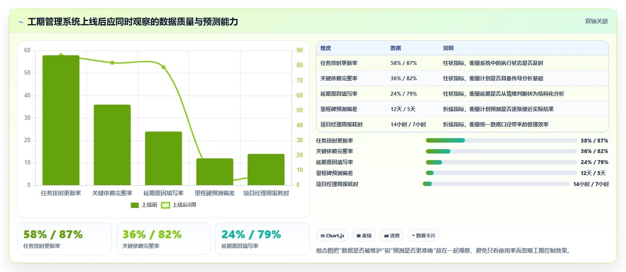Image resolution: width=626 pixels, height=272 pixels.
Task: Click the 12天 / 5天 table cell
Action: point(403,109)
